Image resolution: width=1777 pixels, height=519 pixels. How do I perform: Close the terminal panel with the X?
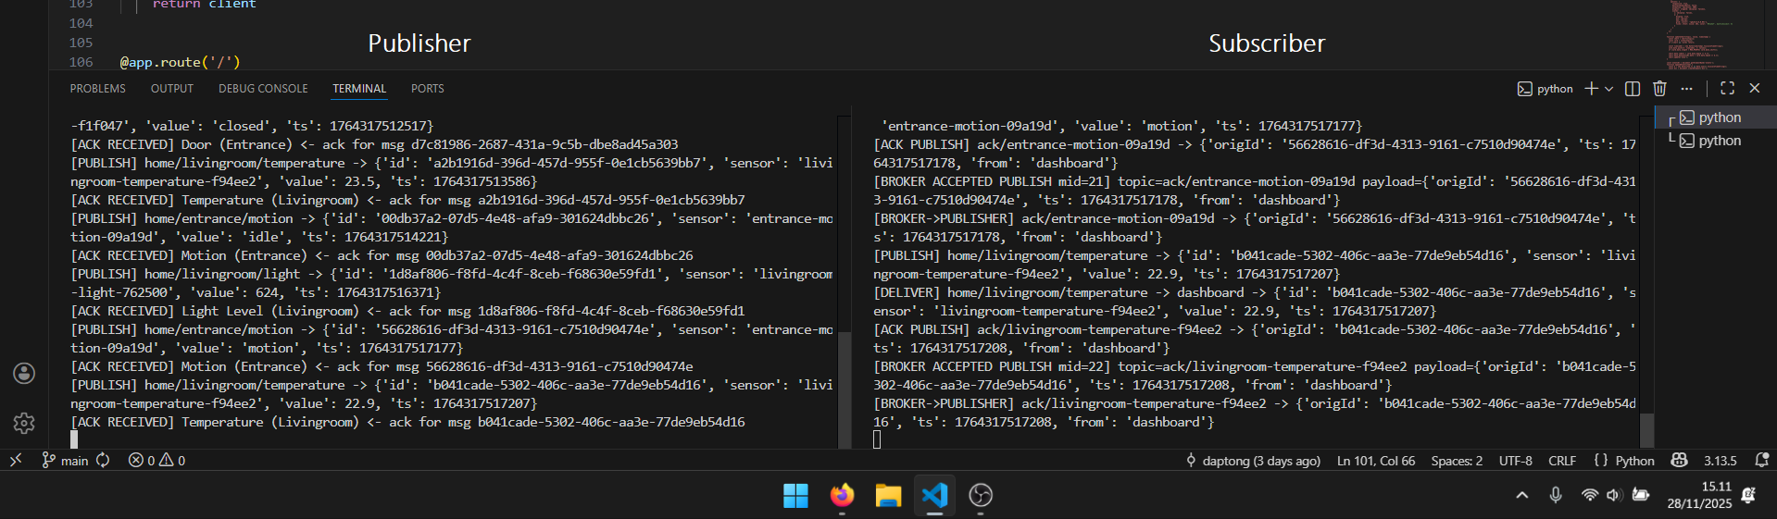pyautogui.click(x=1755, y=88)
